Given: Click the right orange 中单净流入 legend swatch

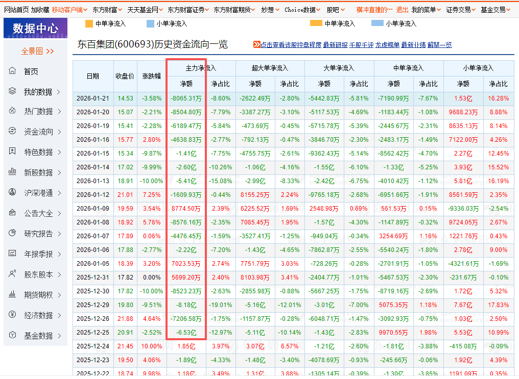Looking at the screenshot, I should tap(316, 23).
